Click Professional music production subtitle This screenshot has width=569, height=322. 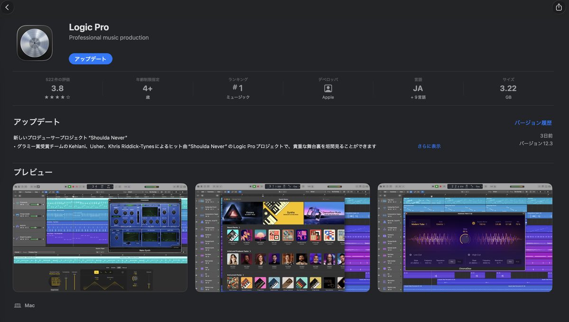coord(109,38)
